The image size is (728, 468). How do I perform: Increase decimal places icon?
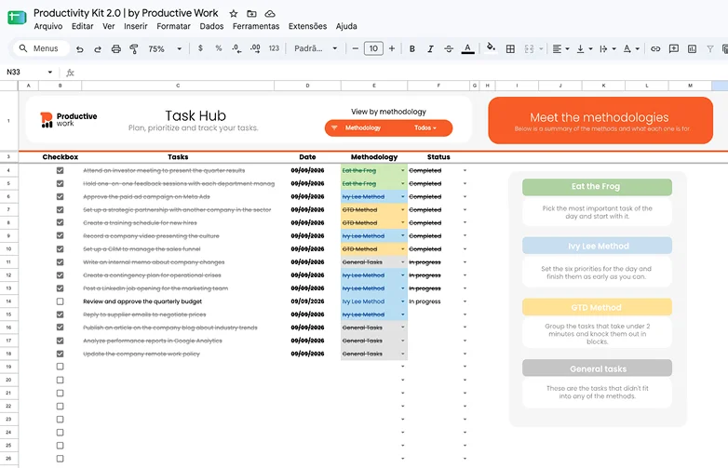[255, 48]
